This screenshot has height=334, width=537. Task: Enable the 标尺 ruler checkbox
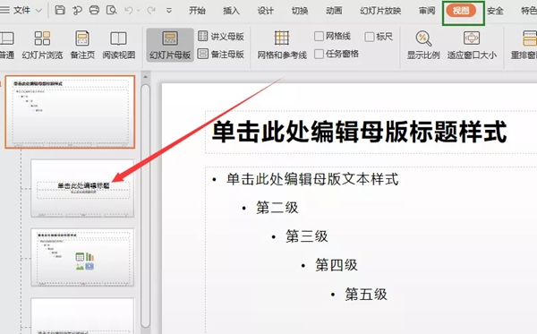pyautogui.click(x=369, y=37)
